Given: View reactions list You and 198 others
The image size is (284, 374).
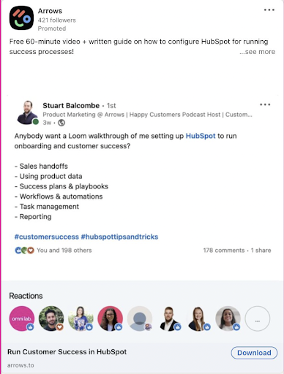Looking at the screenshot, I should [64, 251].
